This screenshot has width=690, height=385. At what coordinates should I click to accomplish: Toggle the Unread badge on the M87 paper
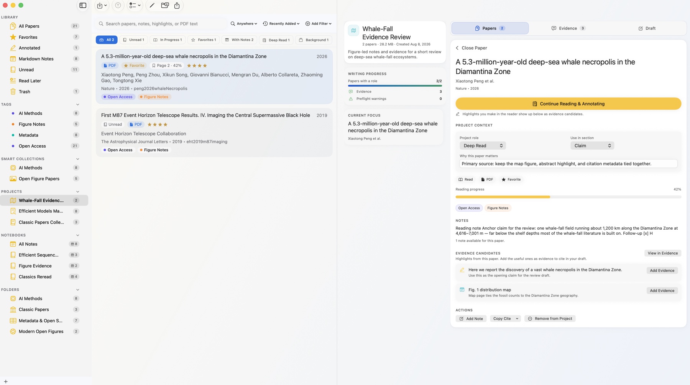click(113, 125)
